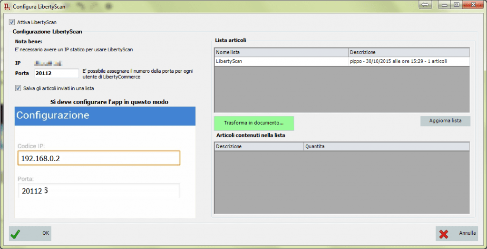This screenshot has height=249, width=487.
Task: Click the pippo - 30/10/2015 description cell
Action: click(409, 61)
